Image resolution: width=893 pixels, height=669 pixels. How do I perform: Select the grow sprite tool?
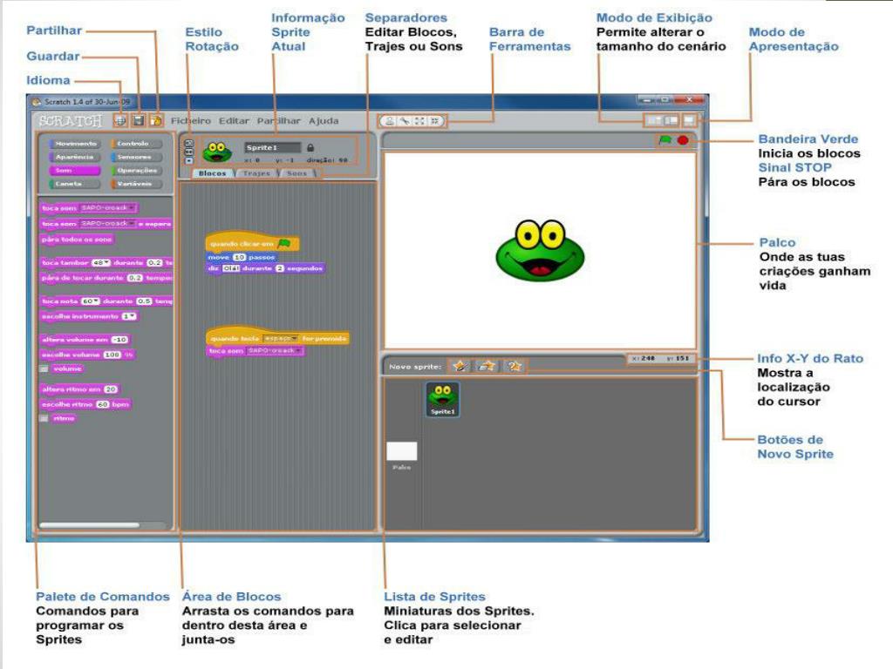click(x=419, y=120)
